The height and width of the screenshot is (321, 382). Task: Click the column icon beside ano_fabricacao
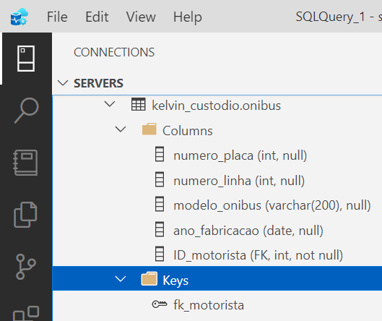tap(160, 229)
